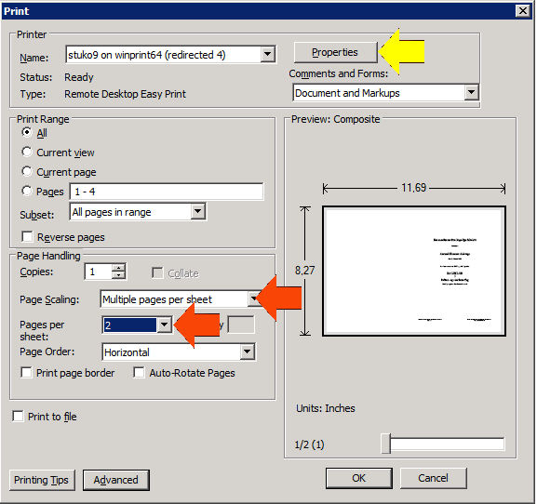Decrease copies with the down spinner arrow
The width and height of the screenshot is (537, 504).
(x=118, y=275)
